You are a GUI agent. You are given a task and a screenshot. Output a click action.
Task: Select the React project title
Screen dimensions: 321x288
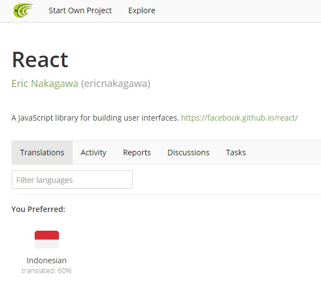click(40, 60)
